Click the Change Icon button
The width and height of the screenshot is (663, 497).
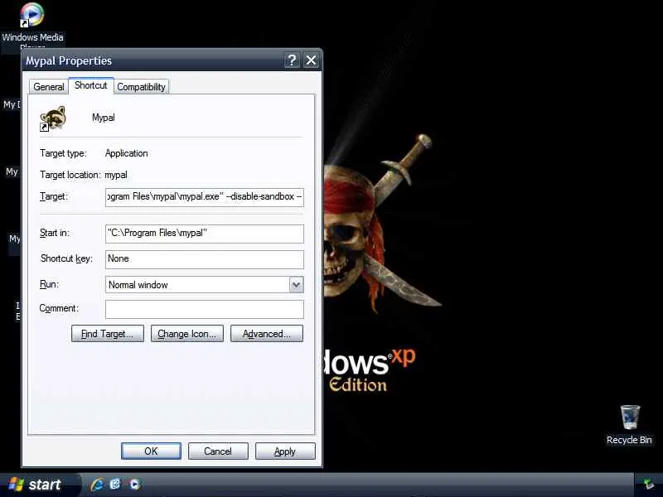(187, 334)
